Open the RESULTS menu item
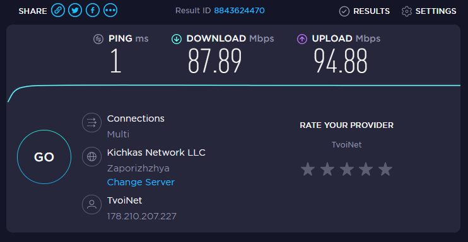 [371, 11]
